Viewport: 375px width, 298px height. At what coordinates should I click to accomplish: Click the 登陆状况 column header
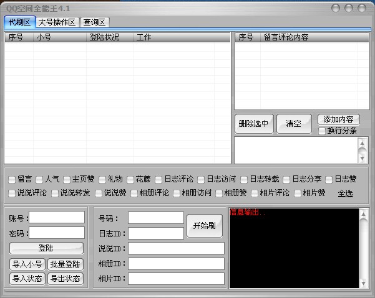pos(110,37)
